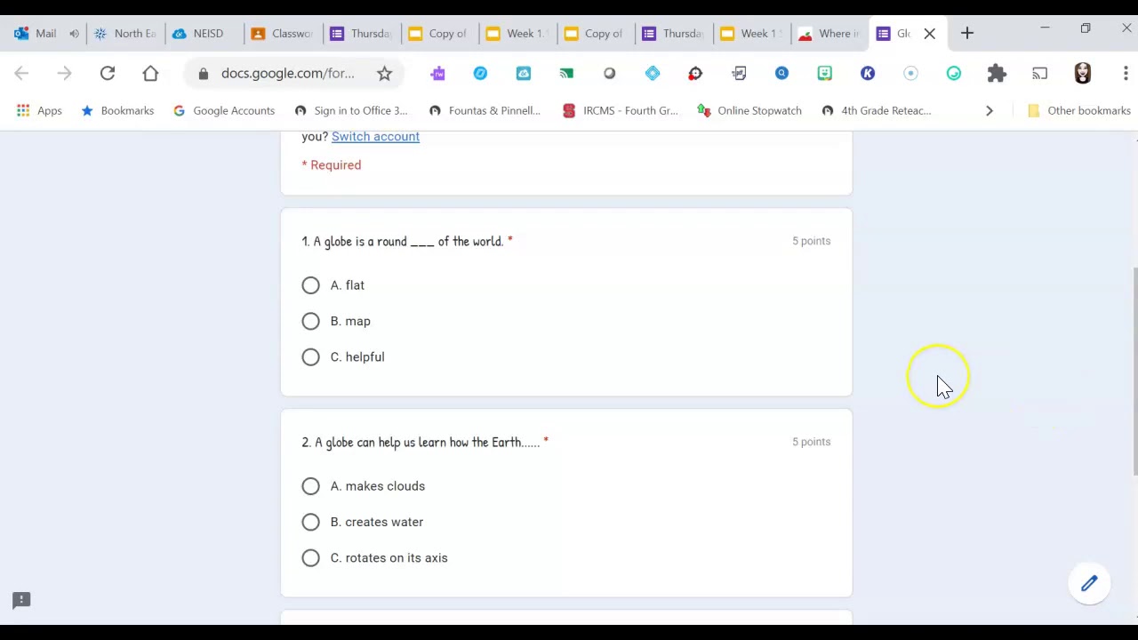Screen dimensions: 1138x640
Task: Open Chrome three-dot menu
Action: tap(1126, 74)
